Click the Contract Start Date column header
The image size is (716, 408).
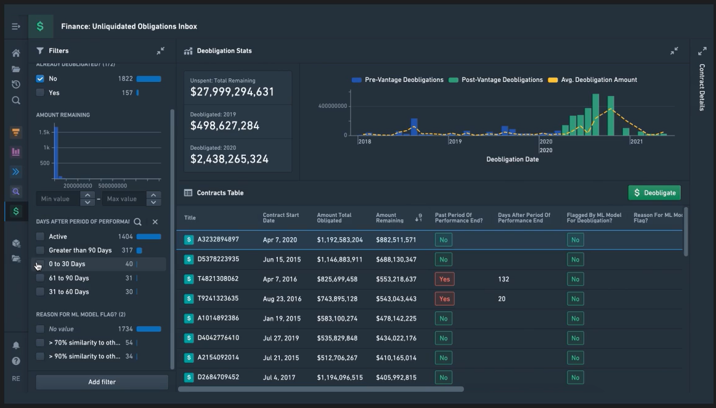click(x=281, y=218)
